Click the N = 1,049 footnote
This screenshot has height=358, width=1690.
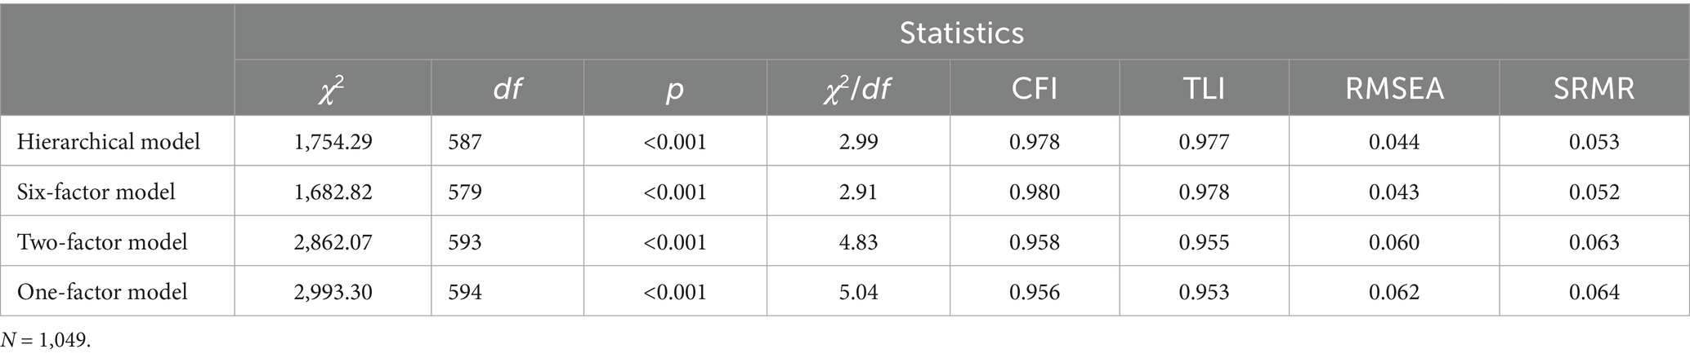pyautogui.click(x=46, y=341)
